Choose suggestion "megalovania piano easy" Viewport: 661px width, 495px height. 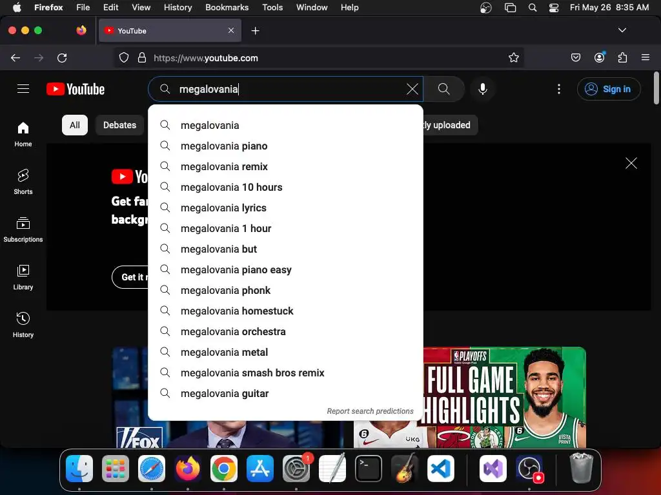285,270
